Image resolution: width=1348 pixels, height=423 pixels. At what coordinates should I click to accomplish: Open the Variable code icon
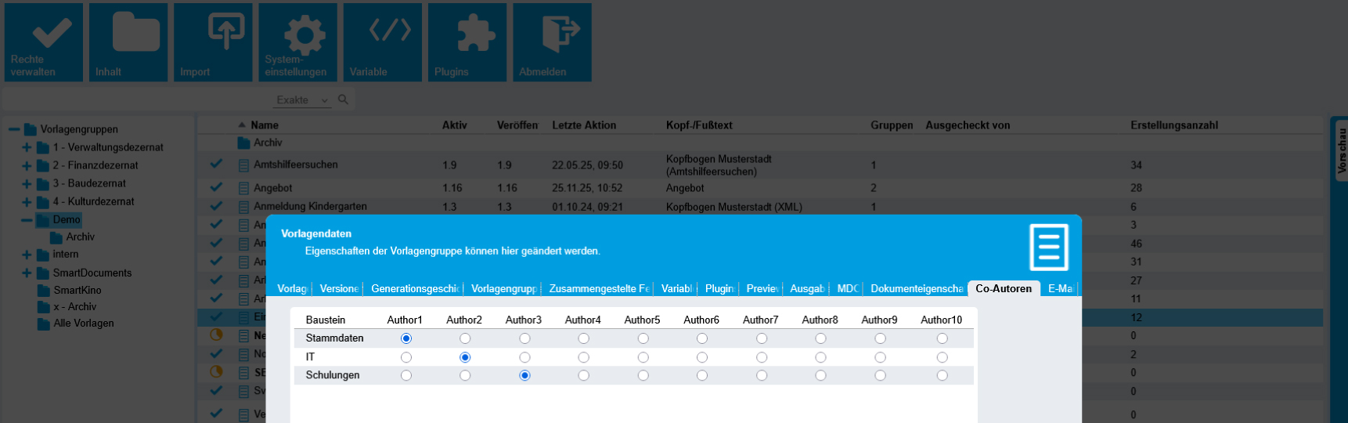tap(383, 42)
